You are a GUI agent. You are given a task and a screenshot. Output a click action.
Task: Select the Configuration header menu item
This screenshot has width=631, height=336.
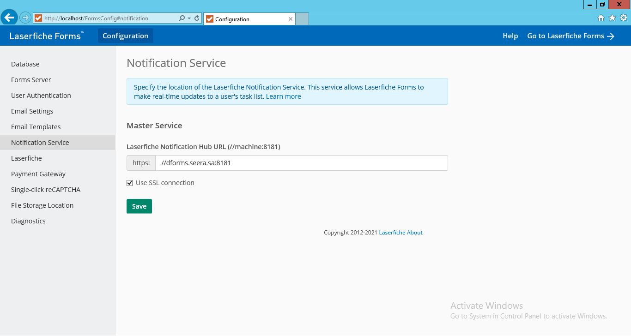point(126,36)
